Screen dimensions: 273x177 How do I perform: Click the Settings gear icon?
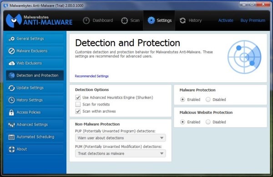[x=151, y=20]
